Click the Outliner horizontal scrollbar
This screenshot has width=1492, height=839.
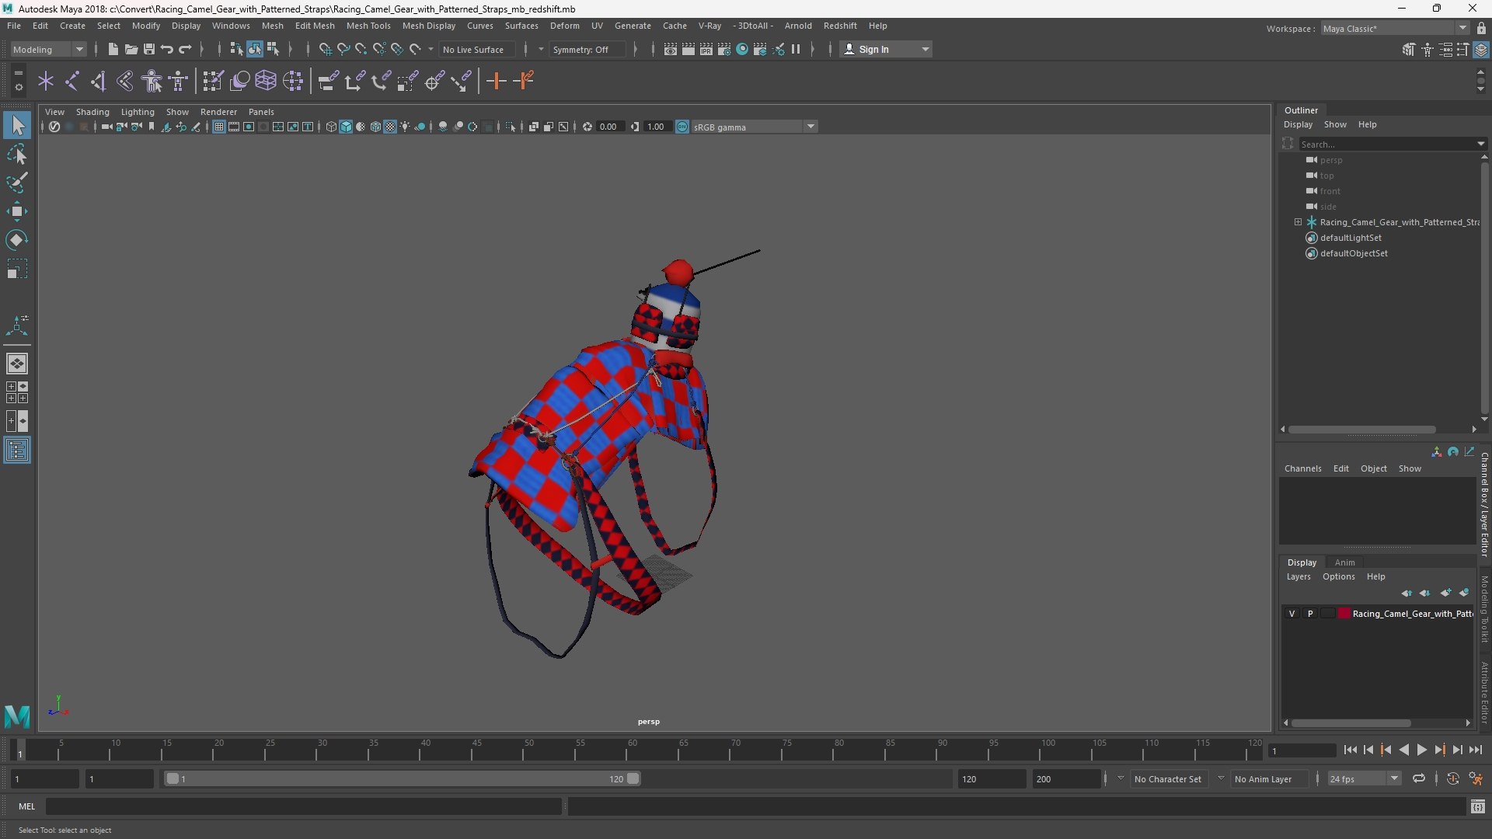(1361, 430)
